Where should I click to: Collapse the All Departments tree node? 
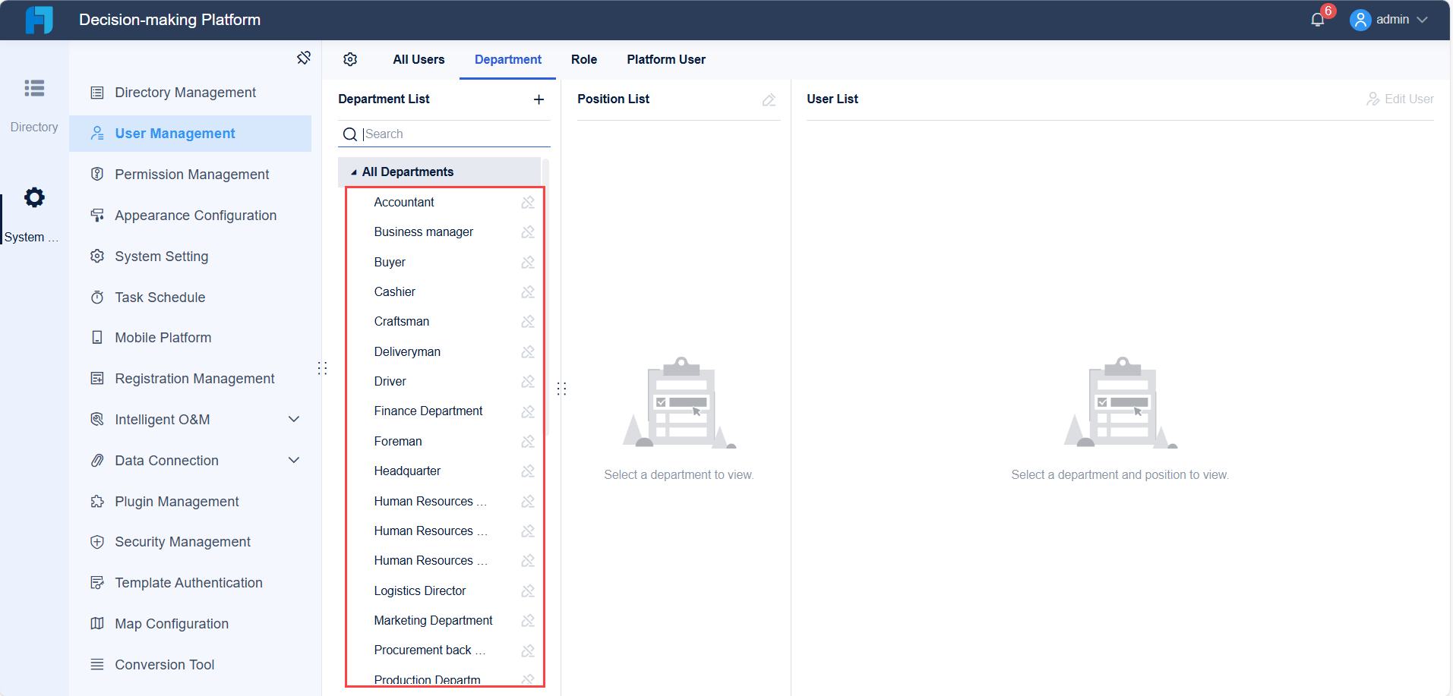tap(352, 172)
